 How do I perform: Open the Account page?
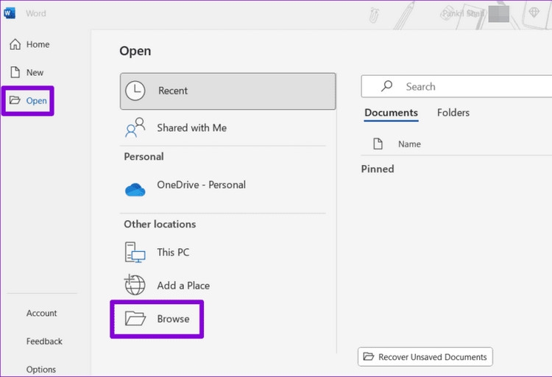[x=41, y=313]
